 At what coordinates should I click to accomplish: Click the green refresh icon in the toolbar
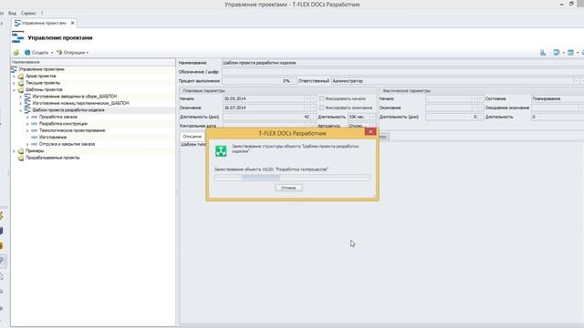coord(16,53)
